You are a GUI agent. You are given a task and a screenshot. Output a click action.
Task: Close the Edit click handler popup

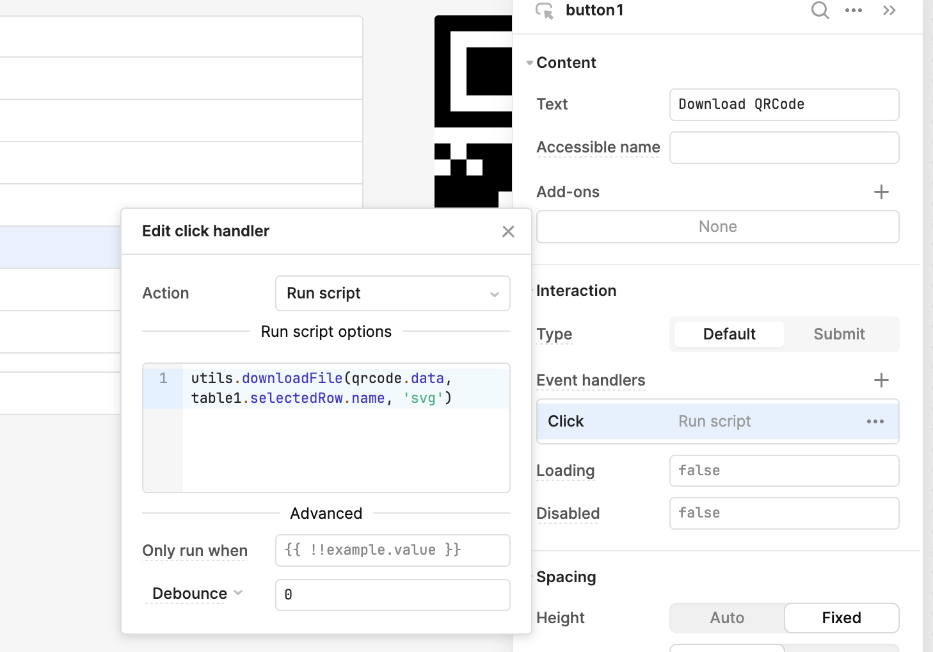click(x=508, y=231)
